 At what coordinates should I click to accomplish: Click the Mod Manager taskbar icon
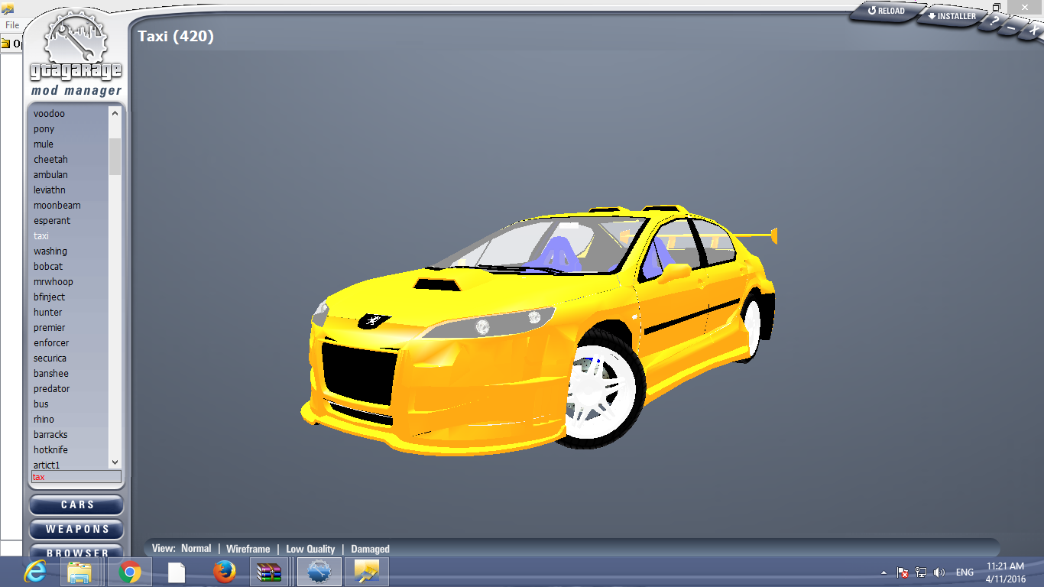click(319, 572)
